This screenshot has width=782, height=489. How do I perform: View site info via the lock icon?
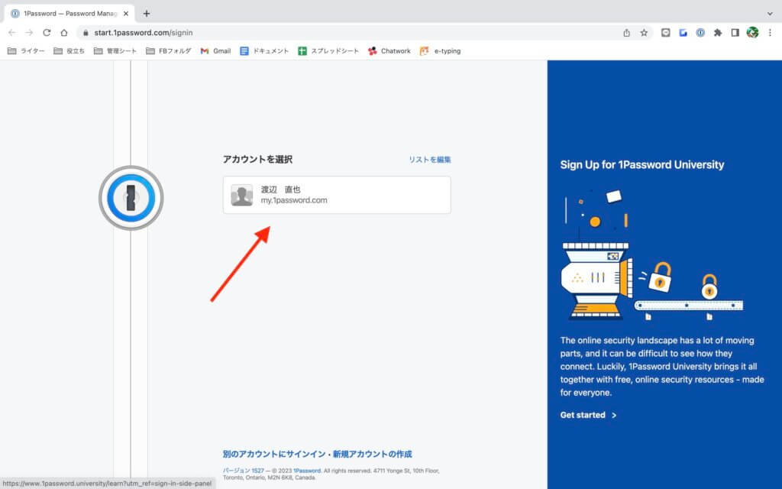click(86, 32)
